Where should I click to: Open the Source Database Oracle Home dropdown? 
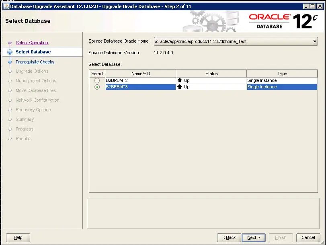236,41
